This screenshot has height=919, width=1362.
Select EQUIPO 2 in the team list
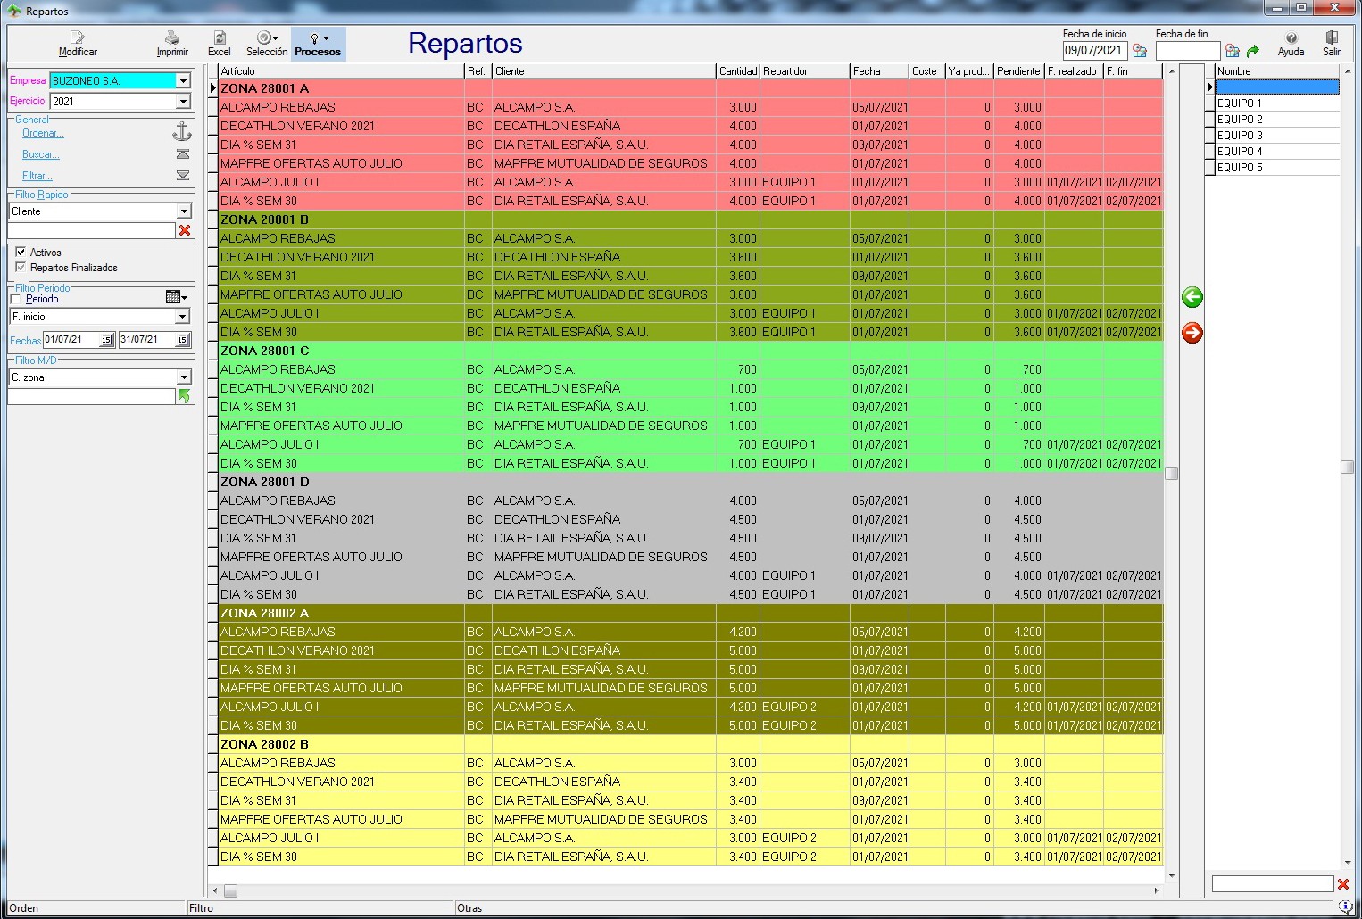[1277, 120]
